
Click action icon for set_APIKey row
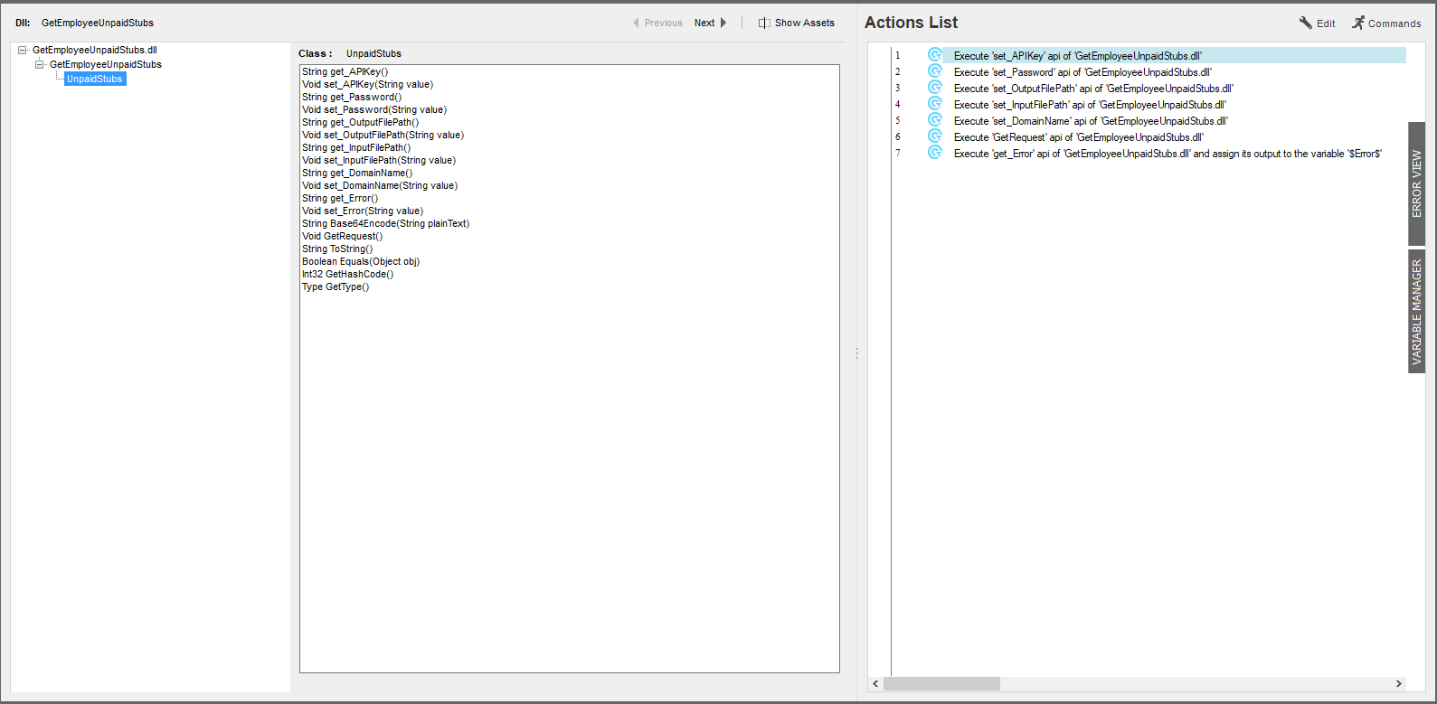(x=935, y=55)
